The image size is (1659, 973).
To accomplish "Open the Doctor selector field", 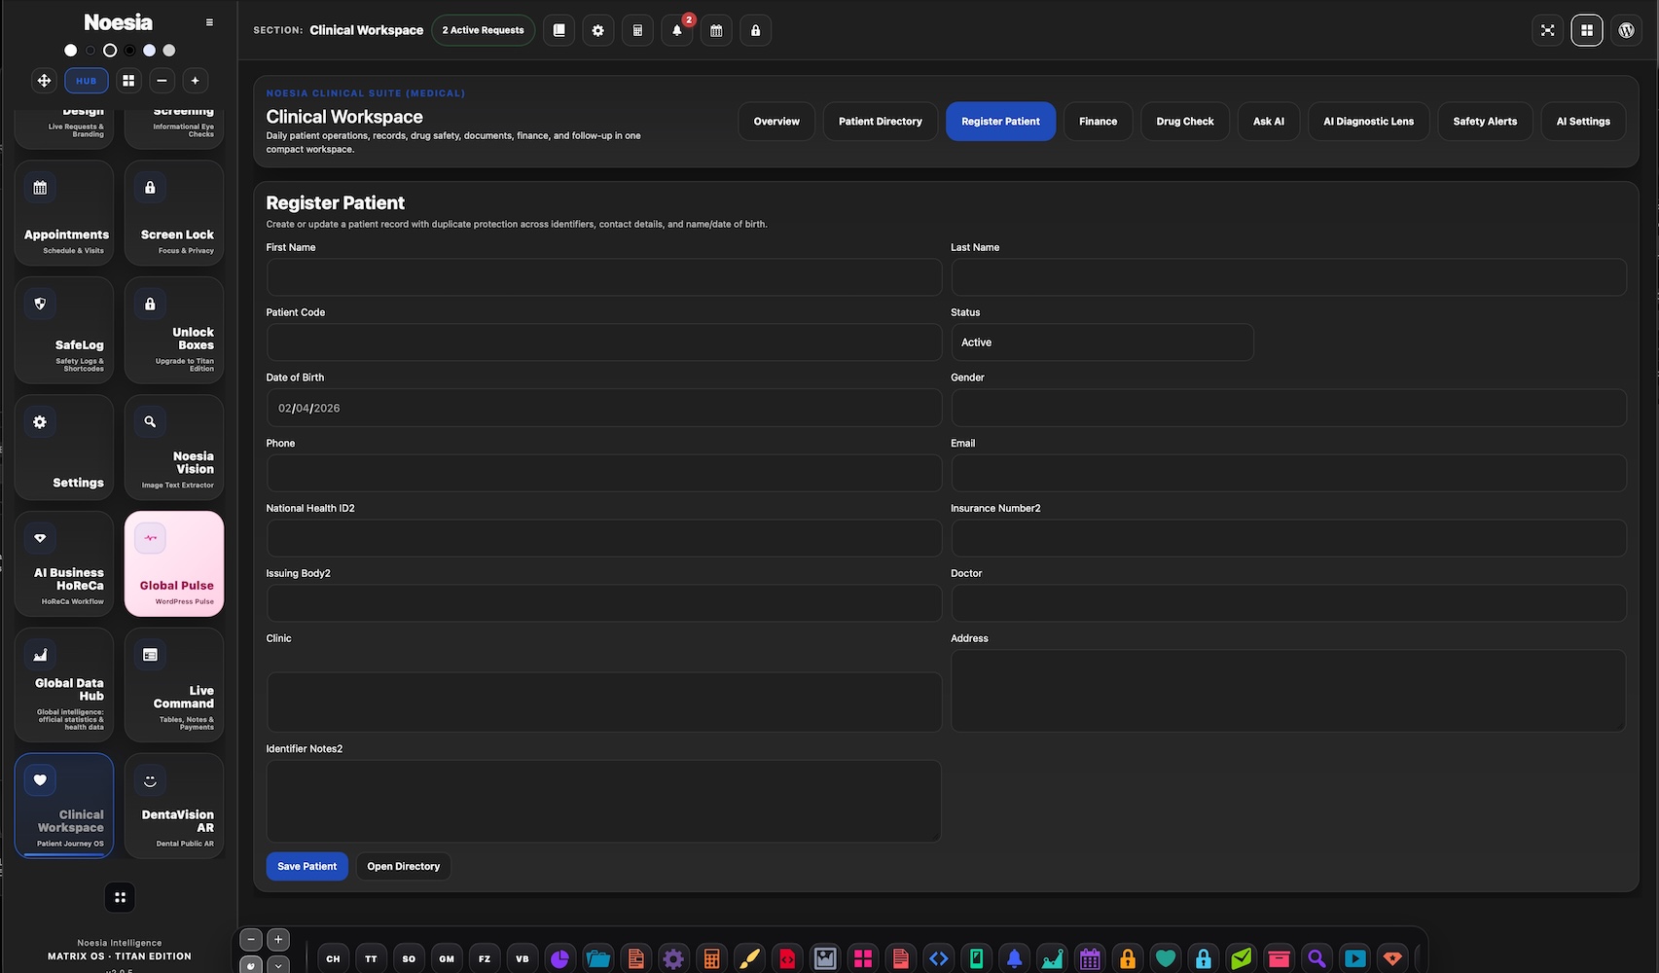I will (x=1288, y=603).
